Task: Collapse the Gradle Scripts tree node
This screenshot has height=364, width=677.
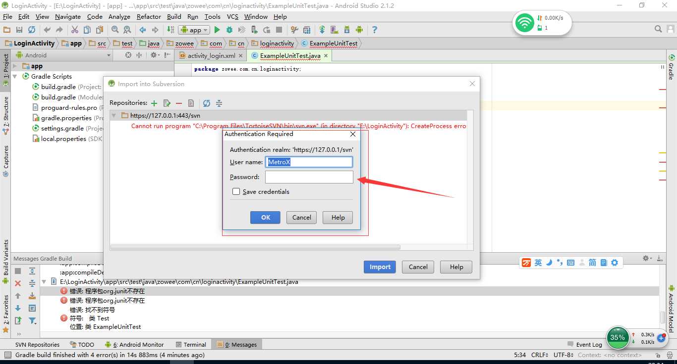Action: click(15, 76)
